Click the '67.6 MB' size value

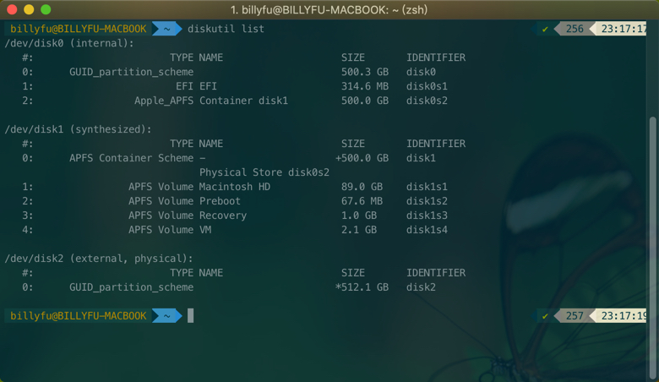pos(362,201)
